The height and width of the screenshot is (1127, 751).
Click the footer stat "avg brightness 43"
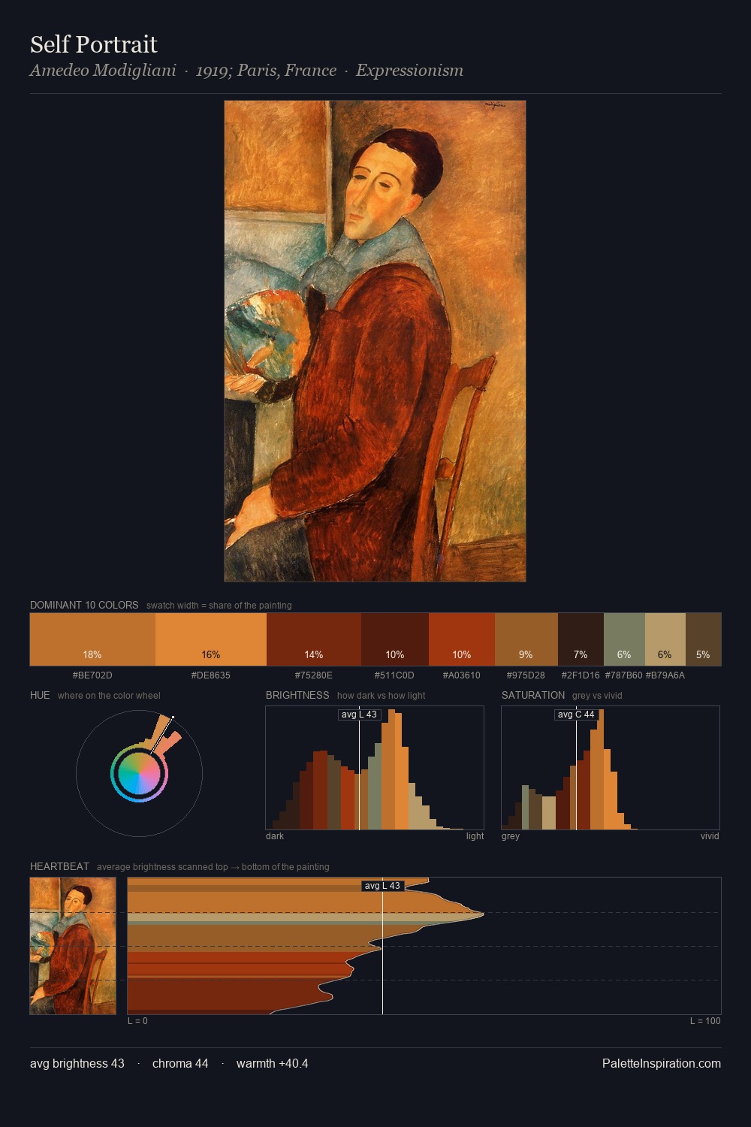pos(77,1064)
